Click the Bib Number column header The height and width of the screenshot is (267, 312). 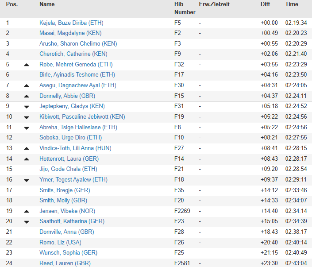(185, 8)
